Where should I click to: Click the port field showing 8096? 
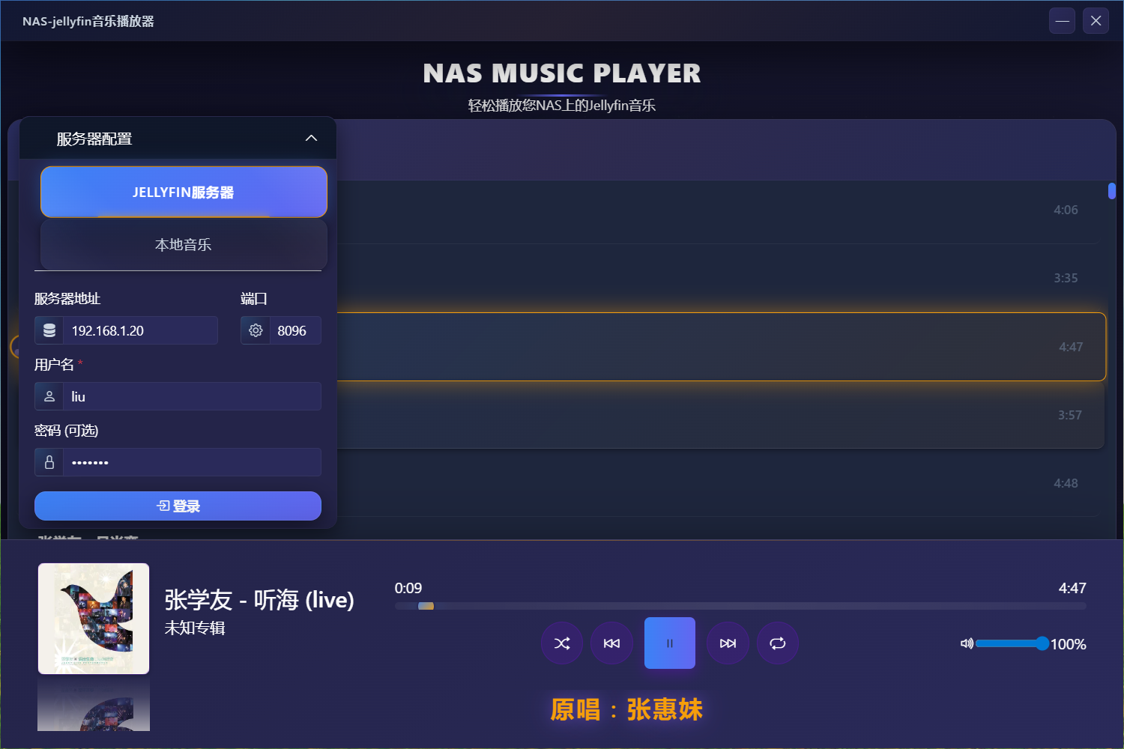295,330
